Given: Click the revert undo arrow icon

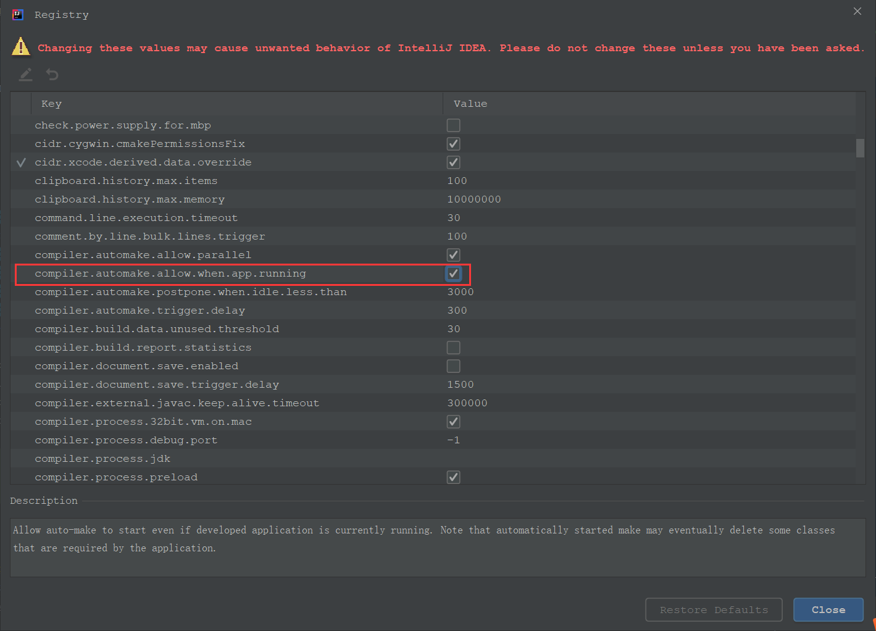Looking at the screenshot, I should [x=52, y=75].
